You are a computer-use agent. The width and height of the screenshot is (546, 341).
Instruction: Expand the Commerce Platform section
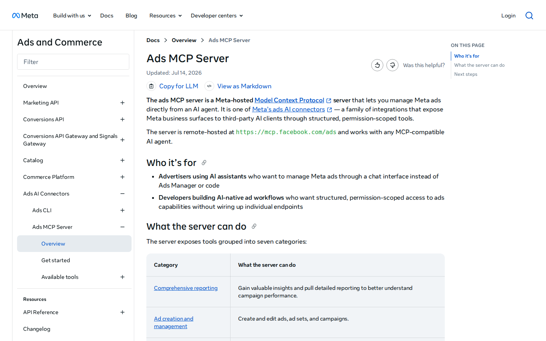click(x=122, y=177)
